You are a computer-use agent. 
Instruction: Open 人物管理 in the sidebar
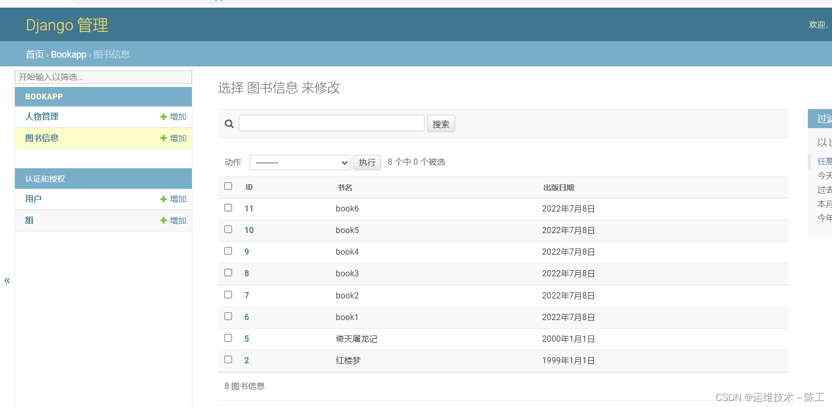42,117
